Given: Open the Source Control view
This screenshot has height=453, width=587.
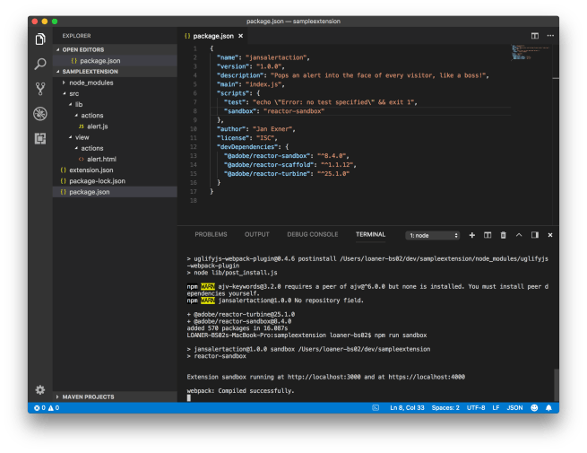Looking at the screenshot, I should pyautogui.click(x=40, y=89).
